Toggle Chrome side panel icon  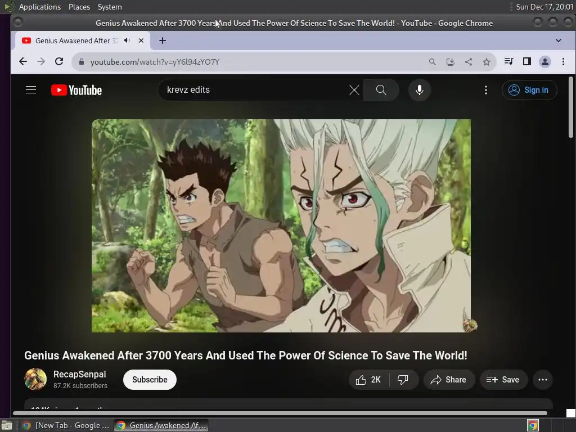point(526,61)
